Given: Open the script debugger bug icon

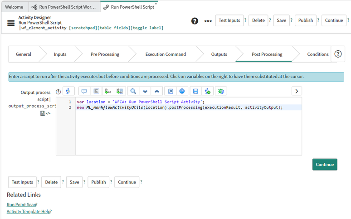Looking at the screenshot, I should pyautogui.click(x=221, y=91).
